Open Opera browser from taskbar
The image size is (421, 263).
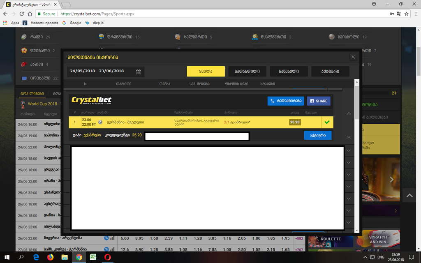coord(107,257)
